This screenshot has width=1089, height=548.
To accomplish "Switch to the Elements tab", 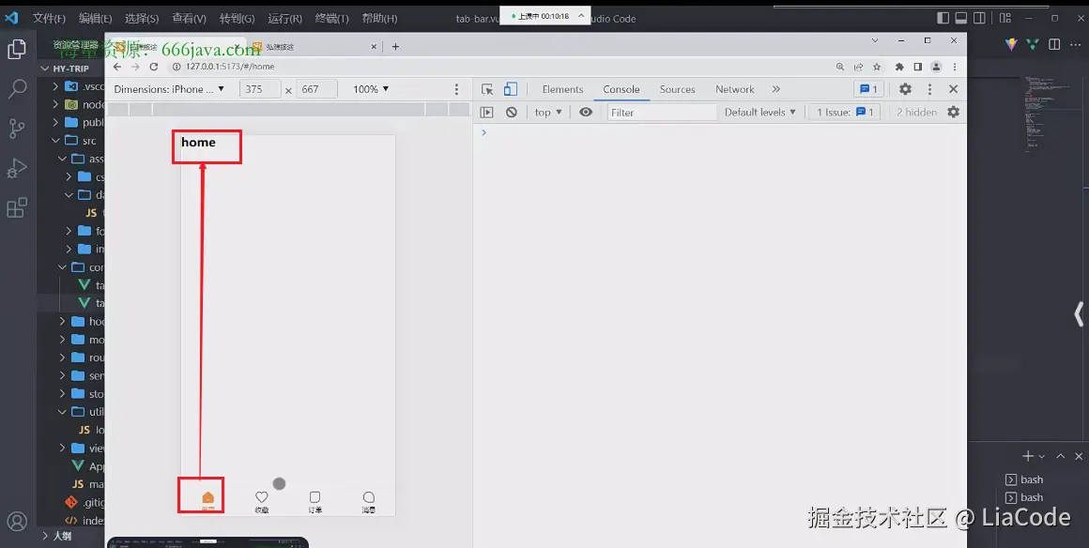I will click(562, 89).
